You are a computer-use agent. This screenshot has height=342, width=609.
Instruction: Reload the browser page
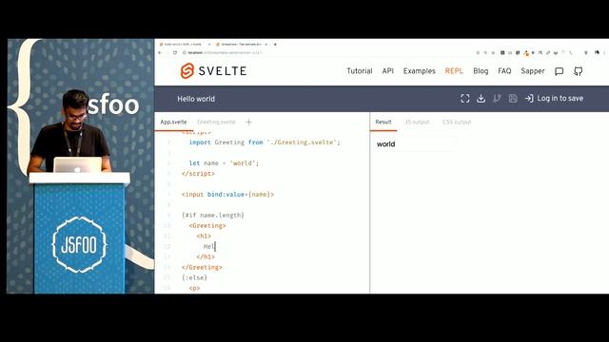pyautogui.click(x=175, y=52)
